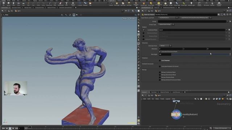232x130 pixels.
Task: Select the Ambient Light shelf tool
Action: 191,4
